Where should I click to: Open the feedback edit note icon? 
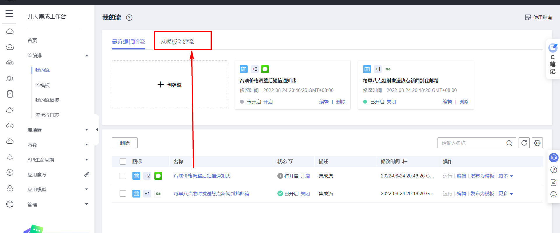tap(554, 182)
